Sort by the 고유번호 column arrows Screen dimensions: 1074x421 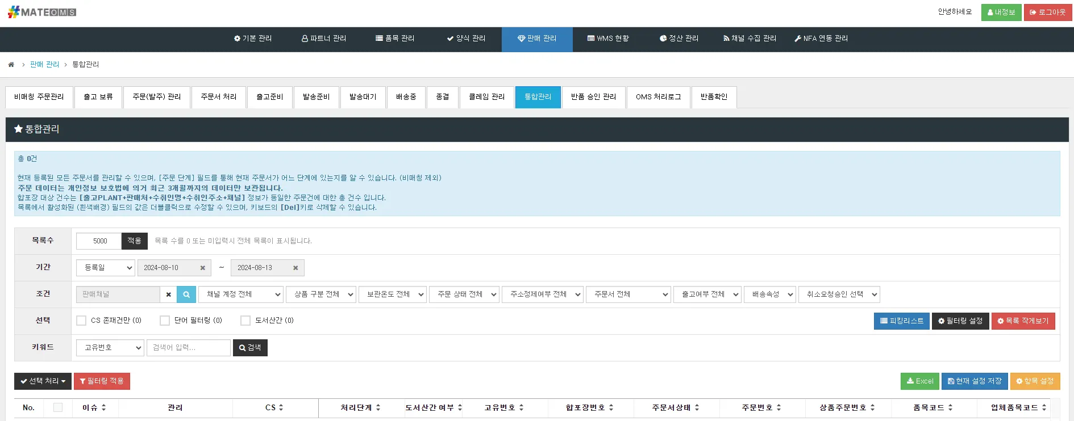[521, 407]
